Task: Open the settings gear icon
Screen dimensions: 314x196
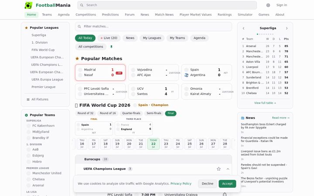Action: 268,5
